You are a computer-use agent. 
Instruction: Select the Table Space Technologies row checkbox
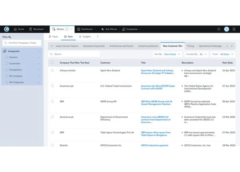(x=52, y=132)
